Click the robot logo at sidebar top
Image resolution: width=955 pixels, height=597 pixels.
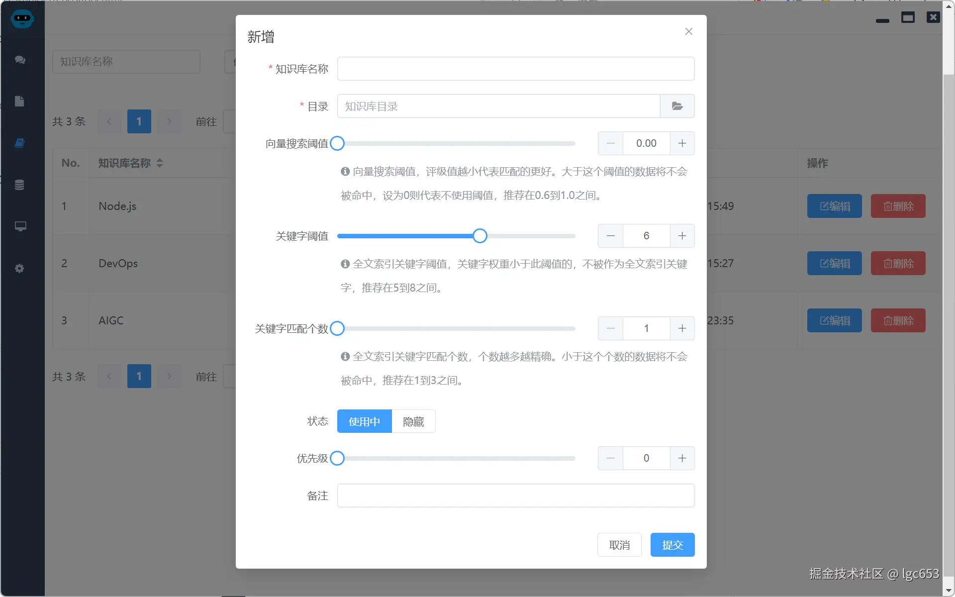(22, 19)
